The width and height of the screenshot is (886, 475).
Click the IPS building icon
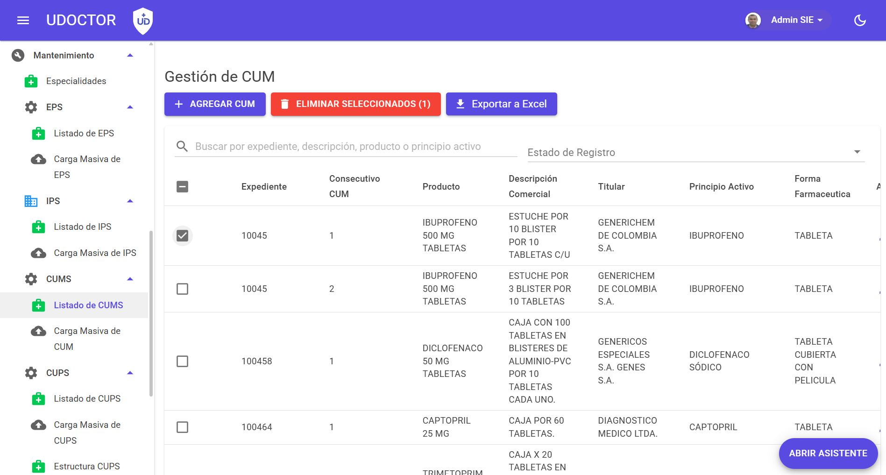[x=31, y=201]
